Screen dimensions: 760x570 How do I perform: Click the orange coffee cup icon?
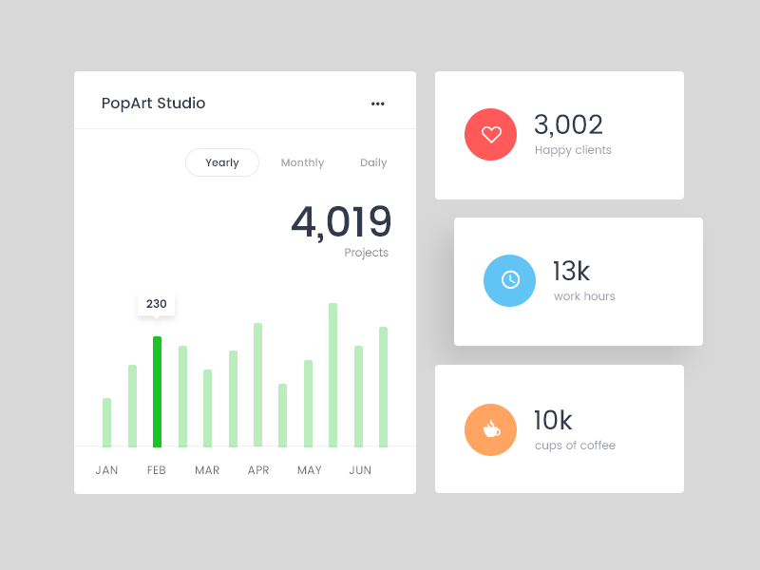pyautogui.click(x=490, y=430)
